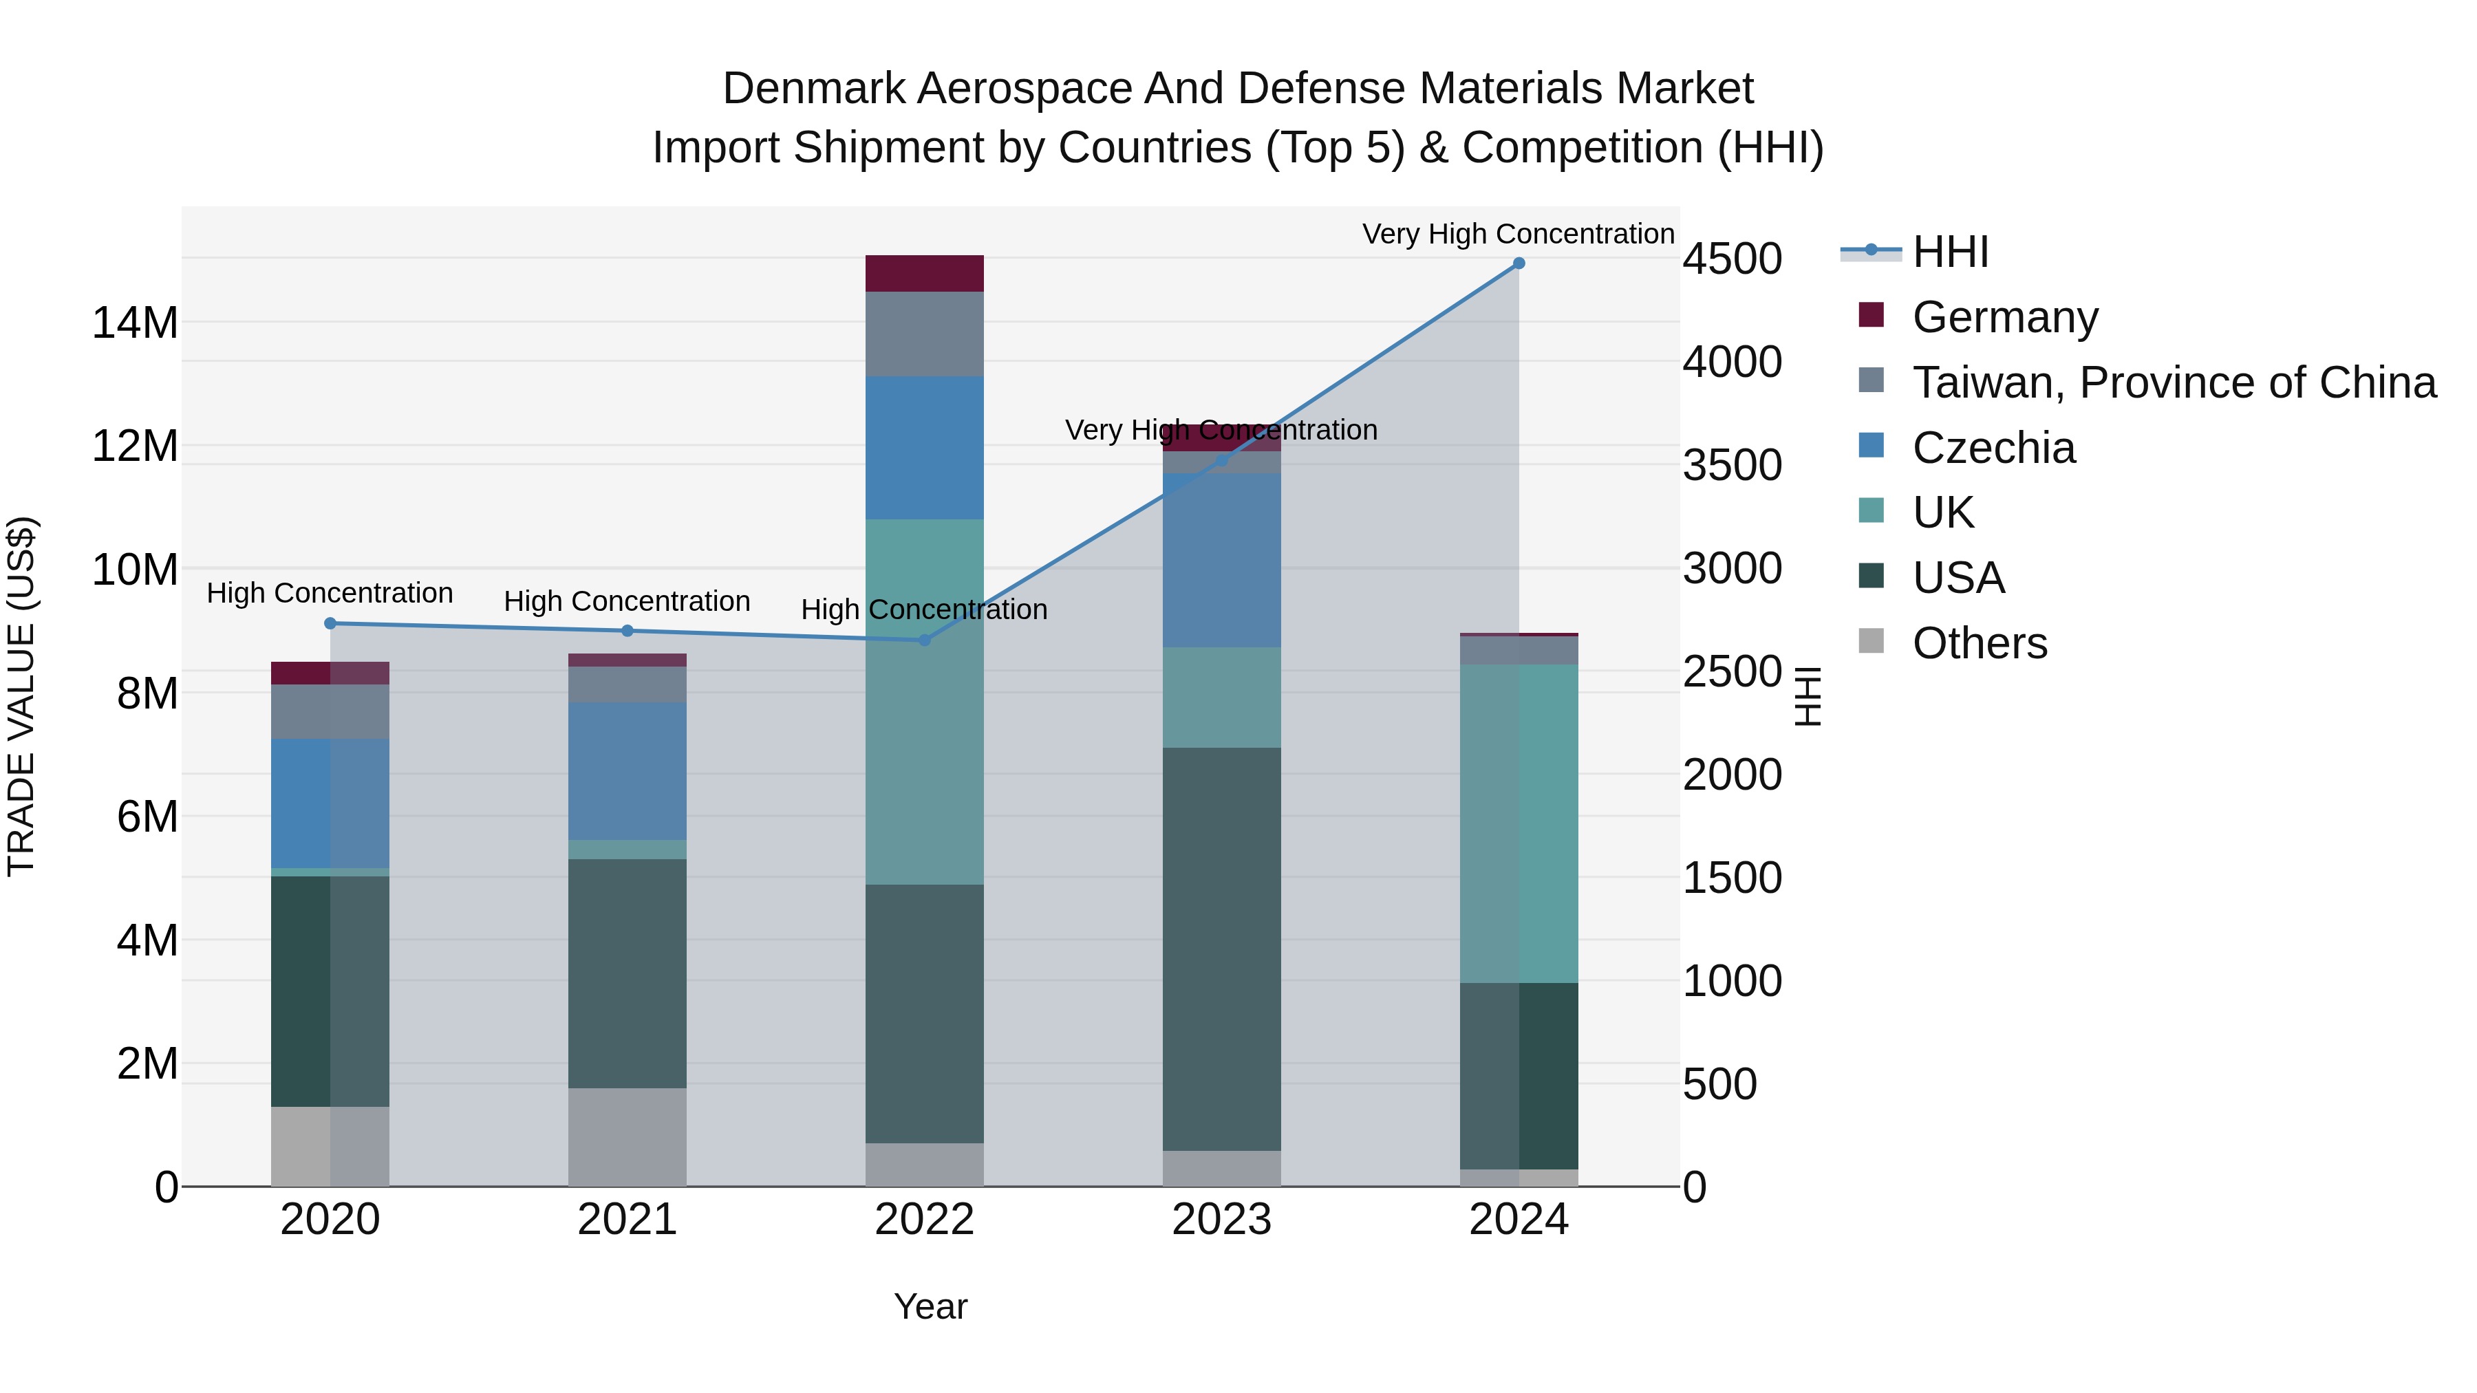Click the chart title 'Denmark Aerospace And Defense Materials Market'
Viewport: 2477px width, 1393px height.
coord(1238,89)
